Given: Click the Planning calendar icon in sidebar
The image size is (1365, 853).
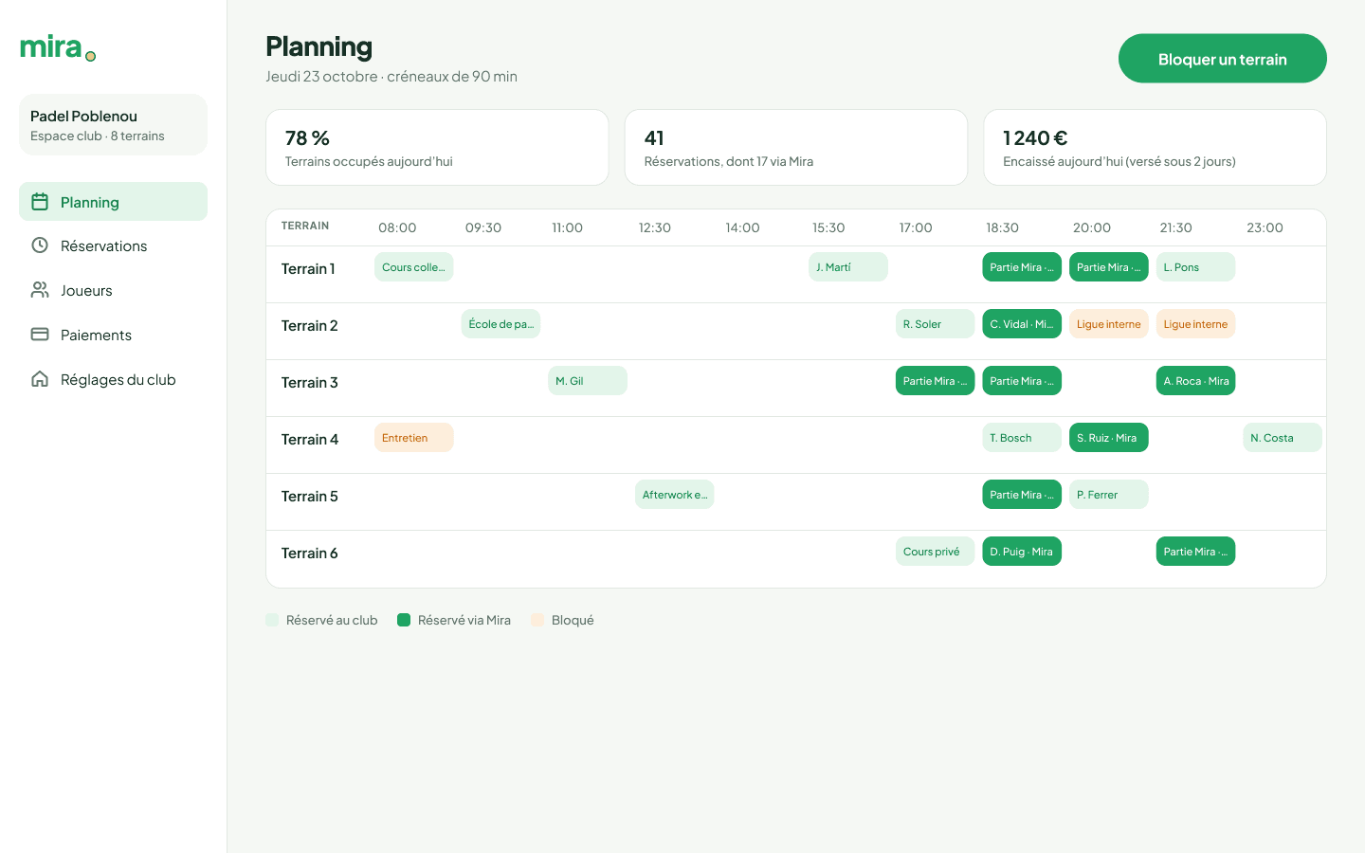Looking at the screenshot, I should pos(40,202).
